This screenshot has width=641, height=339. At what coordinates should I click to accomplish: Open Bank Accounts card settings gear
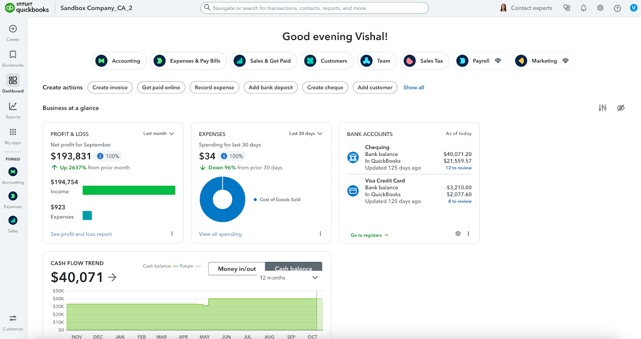pos(458,233)
